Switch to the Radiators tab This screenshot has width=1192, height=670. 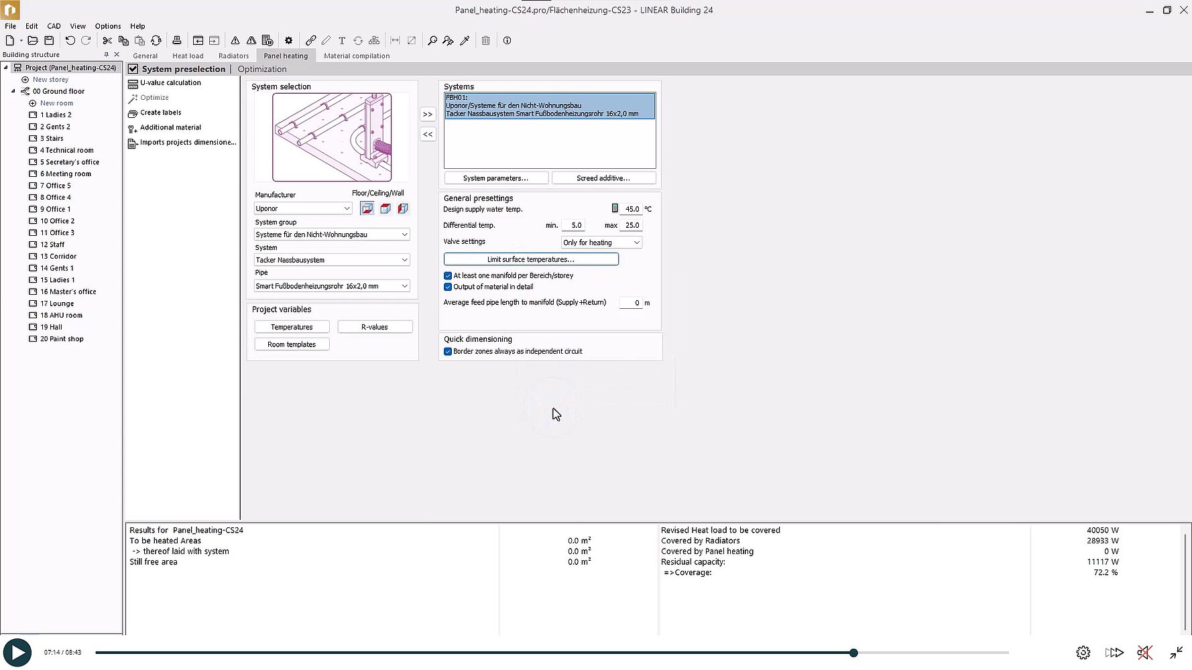pos(233,56)
